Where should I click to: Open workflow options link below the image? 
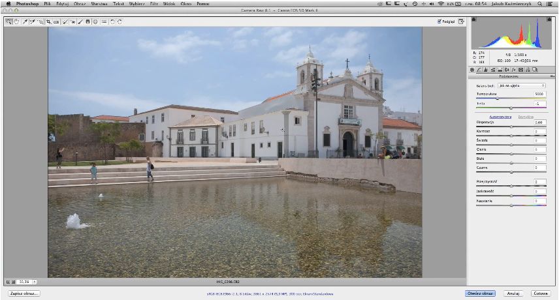(x=270, y=294)
